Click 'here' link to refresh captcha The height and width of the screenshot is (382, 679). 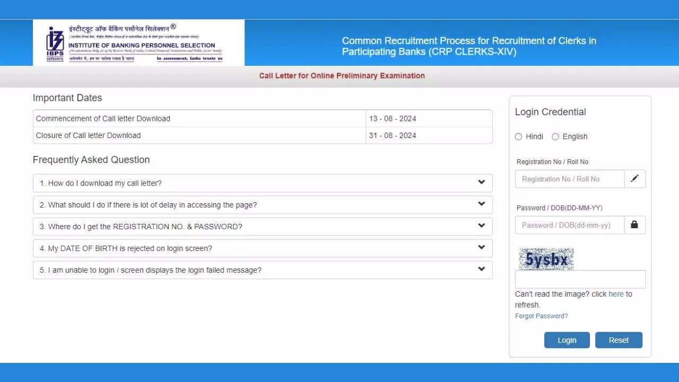click(x=616, y=294)
